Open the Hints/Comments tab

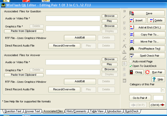tap(76, 111)
